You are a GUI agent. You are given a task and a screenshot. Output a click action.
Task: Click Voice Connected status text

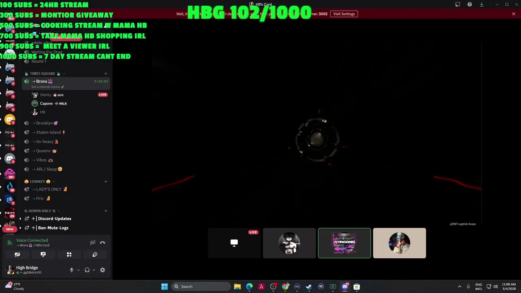click(x=32, y=240)
